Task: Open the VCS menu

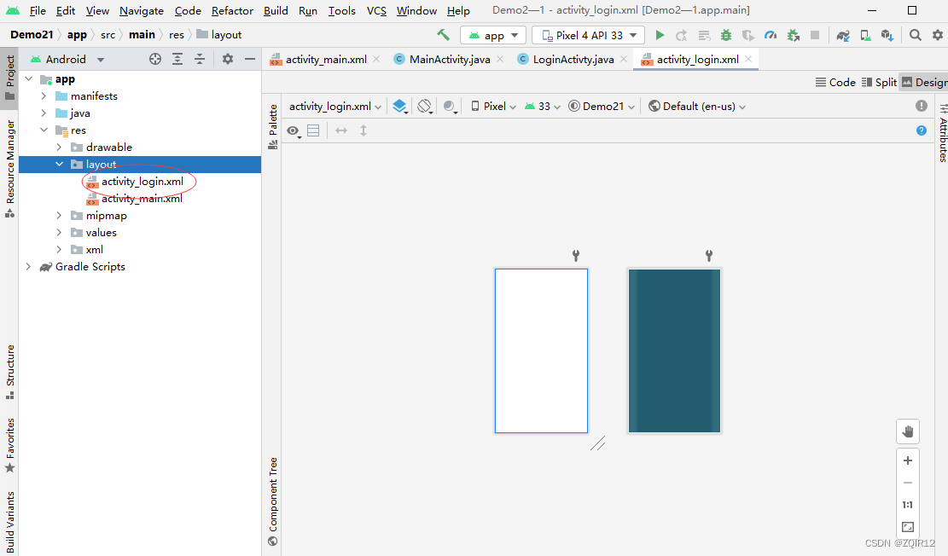Action: pos(376,11)
